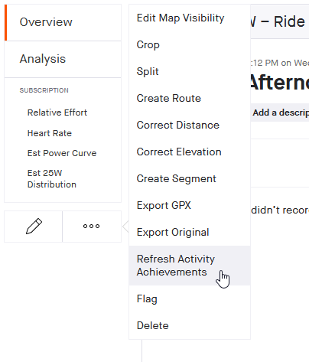Click the pencil edit activity icon
This screenshot has width=309, height=362.
(x=34, y=227)
